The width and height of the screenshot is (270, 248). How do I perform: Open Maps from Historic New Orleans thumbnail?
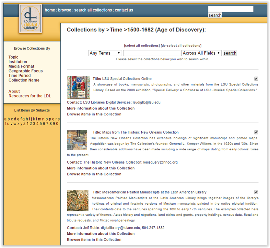click(77, 140)
